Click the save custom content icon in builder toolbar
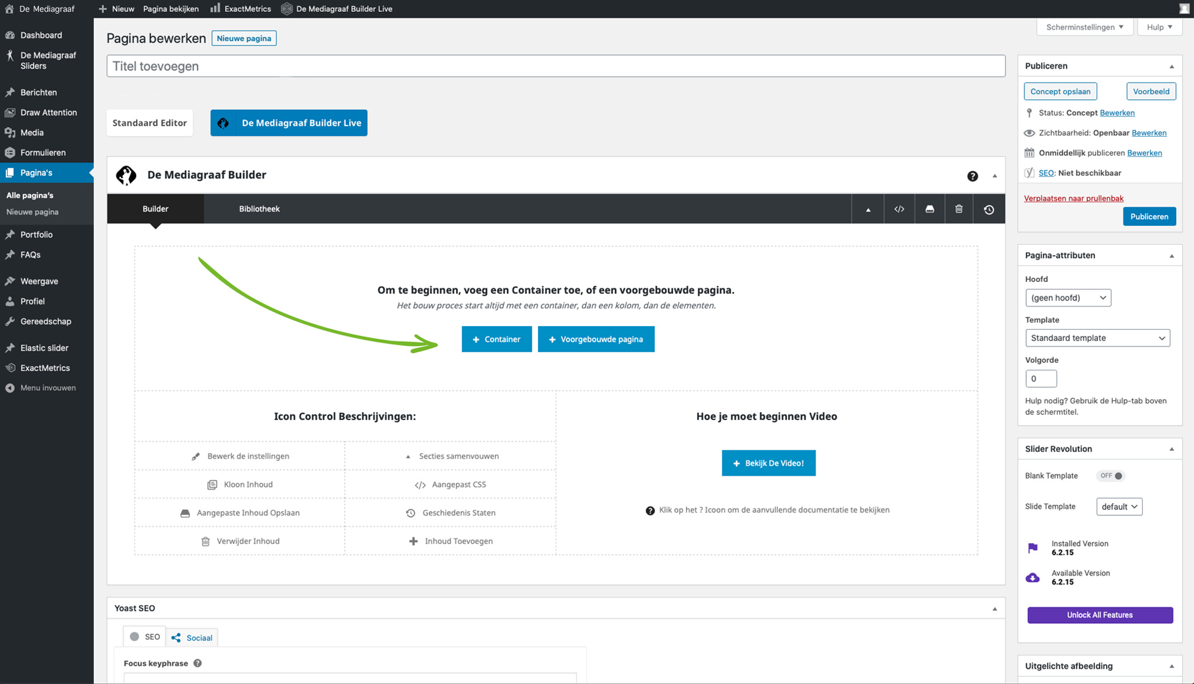1194x684 pixels. (x=930, y=209)
